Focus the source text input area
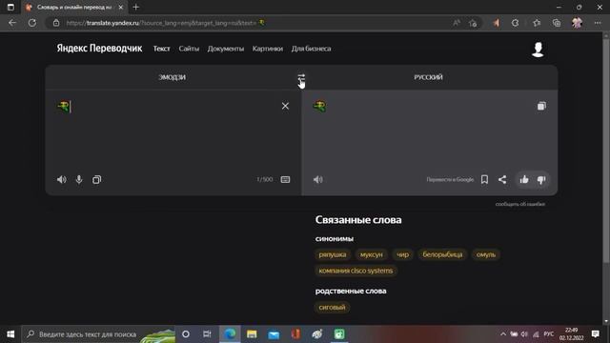 tap(168, 132)
